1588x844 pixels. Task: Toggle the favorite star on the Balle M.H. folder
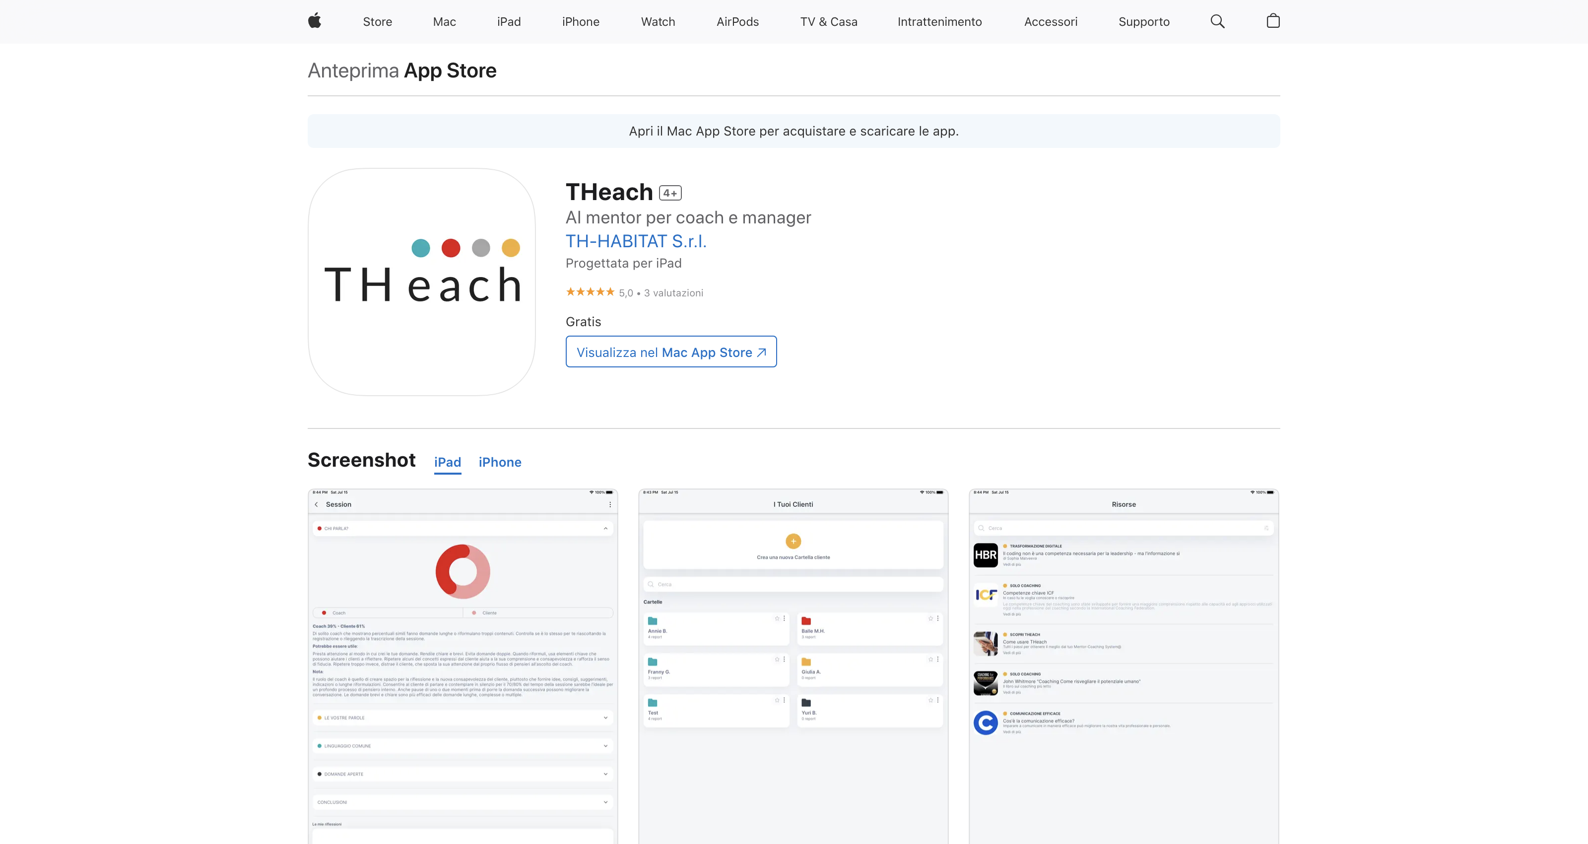931,618
